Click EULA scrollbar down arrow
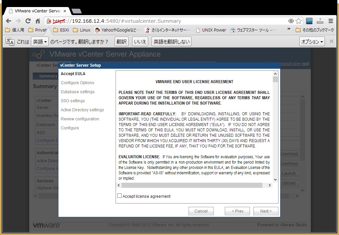The image size is (339, 235). pos(275,180)
